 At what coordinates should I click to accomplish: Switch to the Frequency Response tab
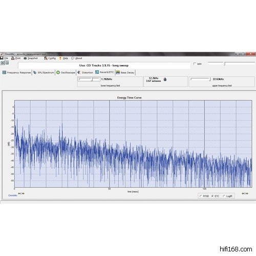point(17,73)
